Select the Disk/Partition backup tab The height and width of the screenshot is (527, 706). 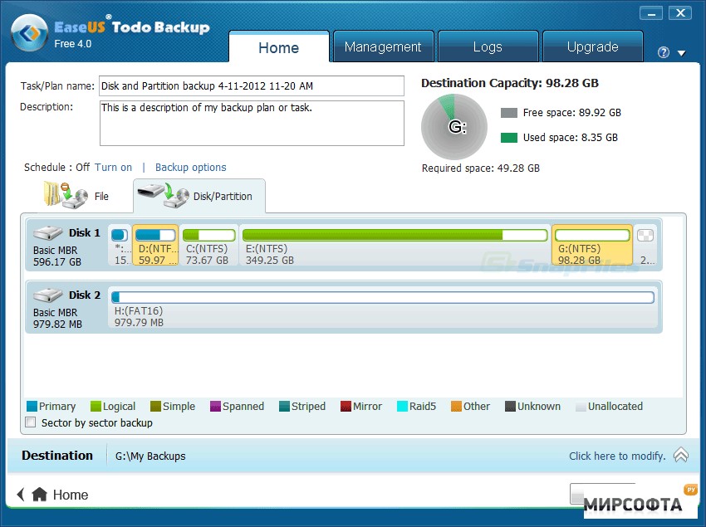(199, 196)
